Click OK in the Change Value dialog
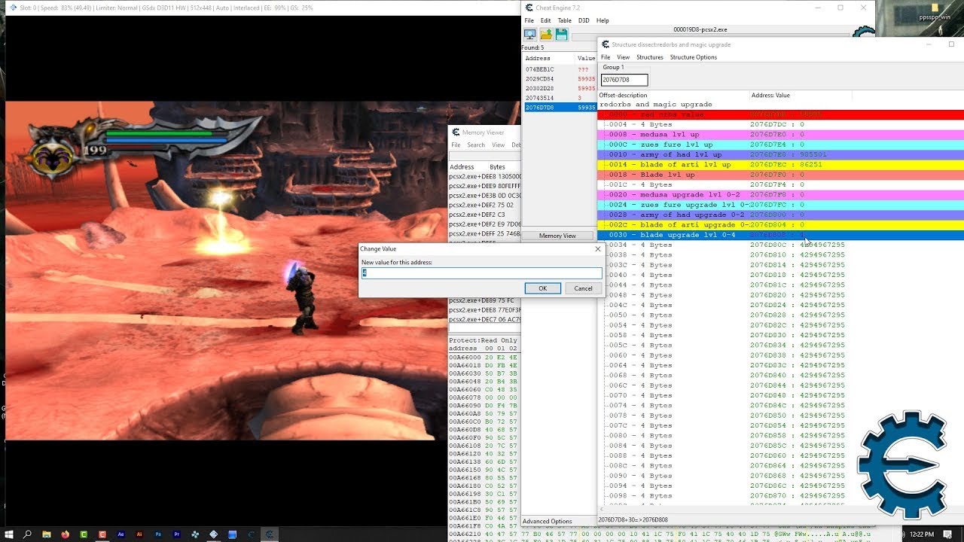This screenshot has width=964, height=542. pos(542,288)
